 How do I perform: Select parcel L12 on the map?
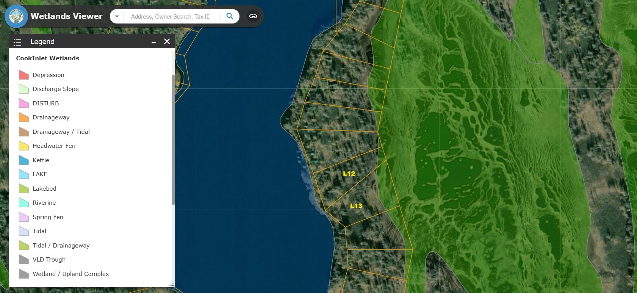(349, 174)
